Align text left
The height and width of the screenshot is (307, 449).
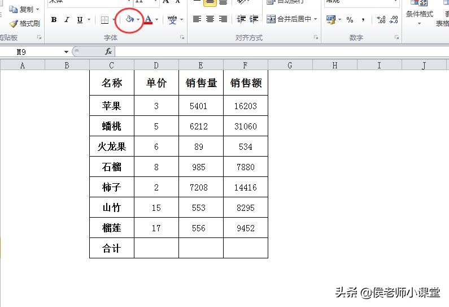(197, 19)
